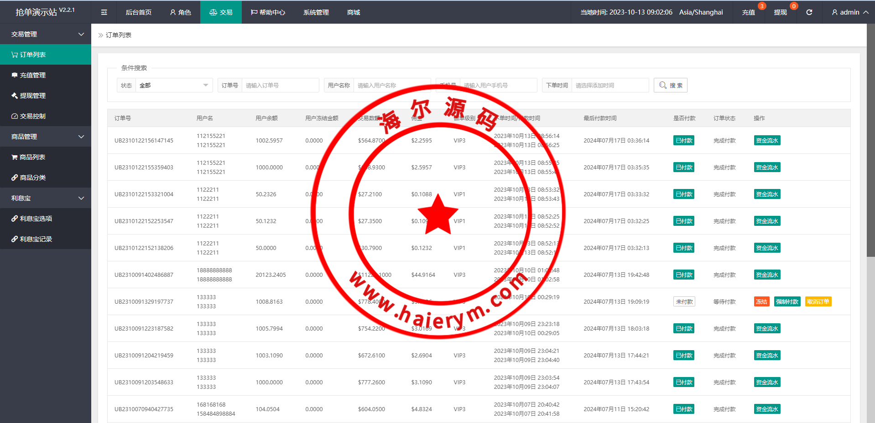
Task: Expand the admin user menu
Action: click(849, 12)
